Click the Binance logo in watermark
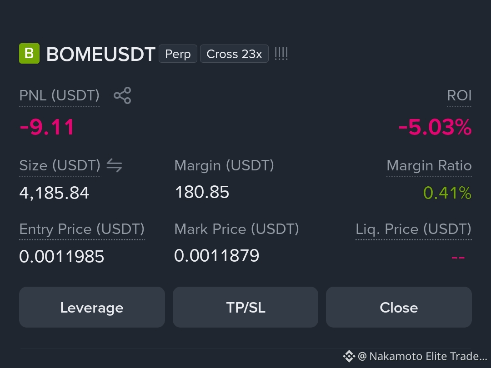 [349, 356]
